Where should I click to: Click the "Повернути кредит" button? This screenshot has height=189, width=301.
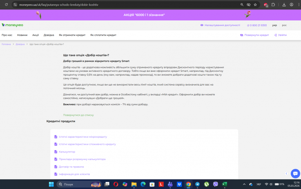click(254, 35)
